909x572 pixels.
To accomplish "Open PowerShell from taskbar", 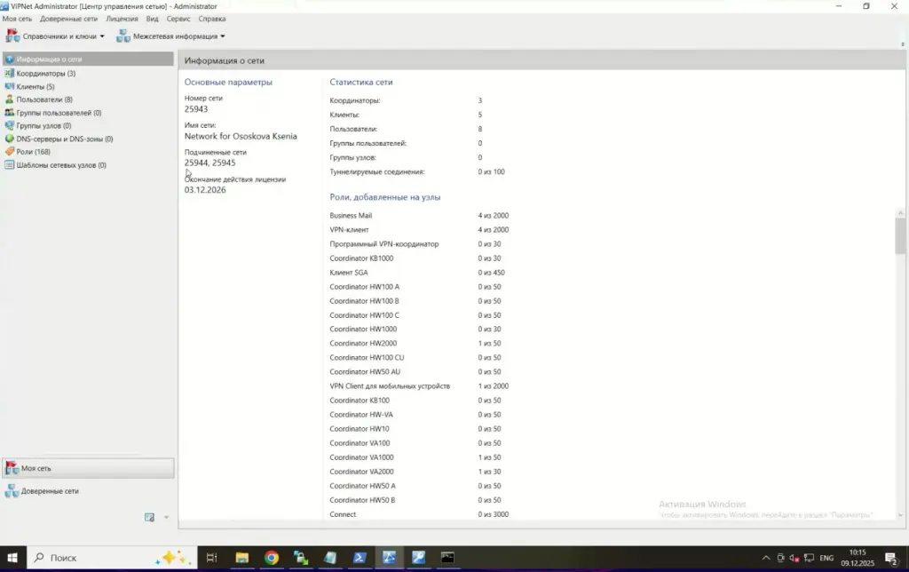I will point(360,558).
